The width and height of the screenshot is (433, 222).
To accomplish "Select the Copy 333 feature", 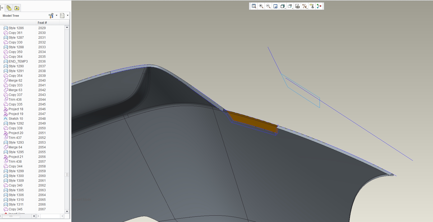I will pos(16,85).
